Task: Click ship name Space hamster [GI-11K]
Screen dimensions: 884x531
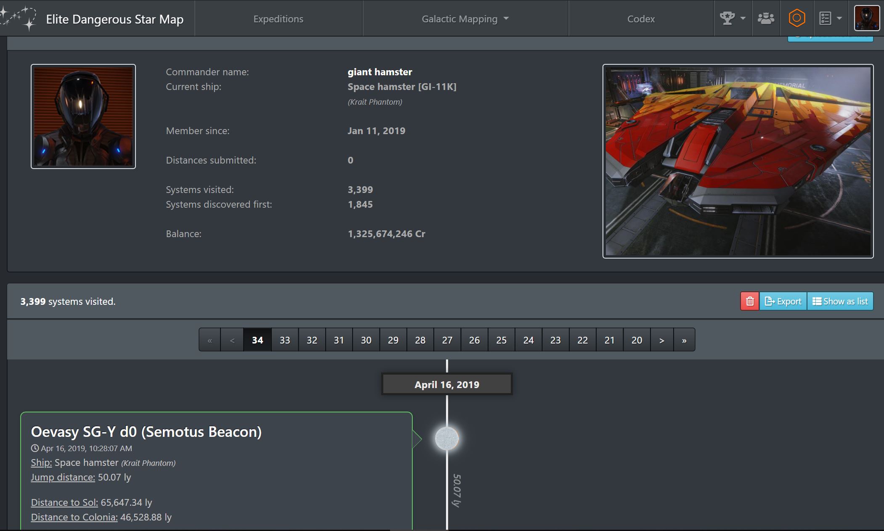Action: [x=402, y=87]
